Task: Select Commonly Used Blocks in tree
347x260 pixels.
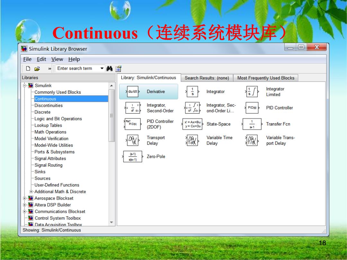Action: (58, 92)
